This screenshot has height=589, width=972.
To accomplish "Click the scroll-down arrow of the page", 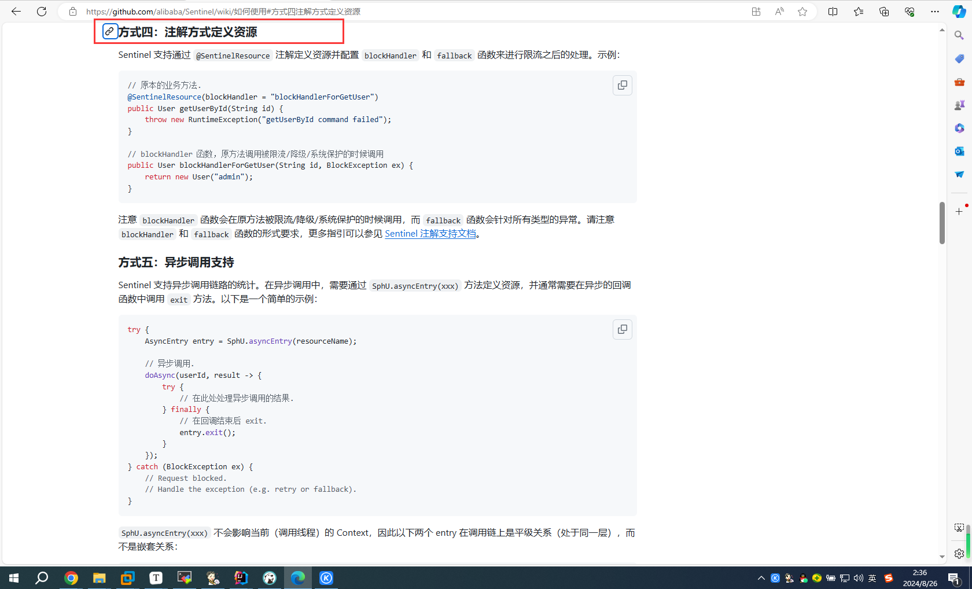I will click(x=942, y=557).
